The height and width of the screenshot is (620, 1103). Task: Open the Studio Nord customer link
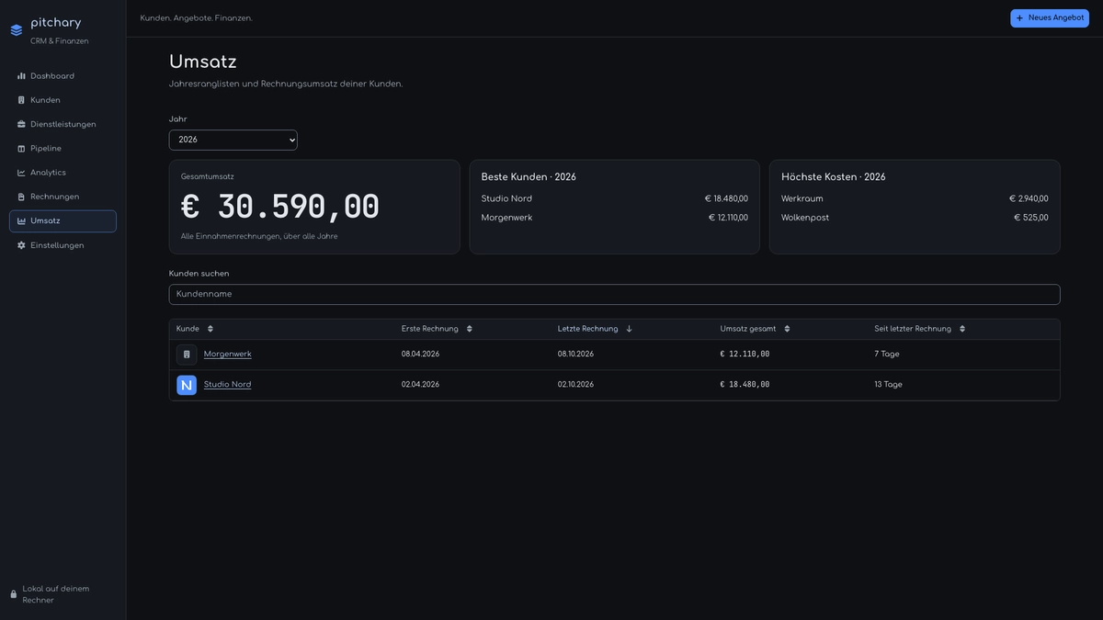[x=228, y=385]
